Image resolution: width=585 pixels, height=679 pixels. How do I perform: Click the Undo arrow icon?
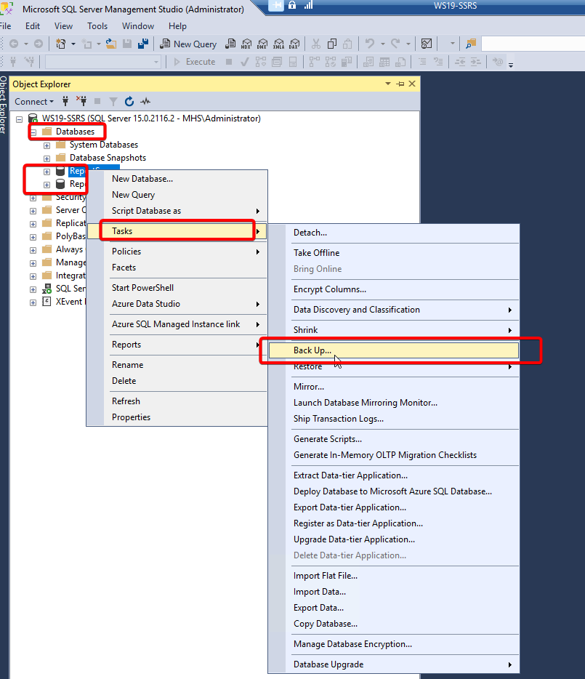[x=369, y=44]
